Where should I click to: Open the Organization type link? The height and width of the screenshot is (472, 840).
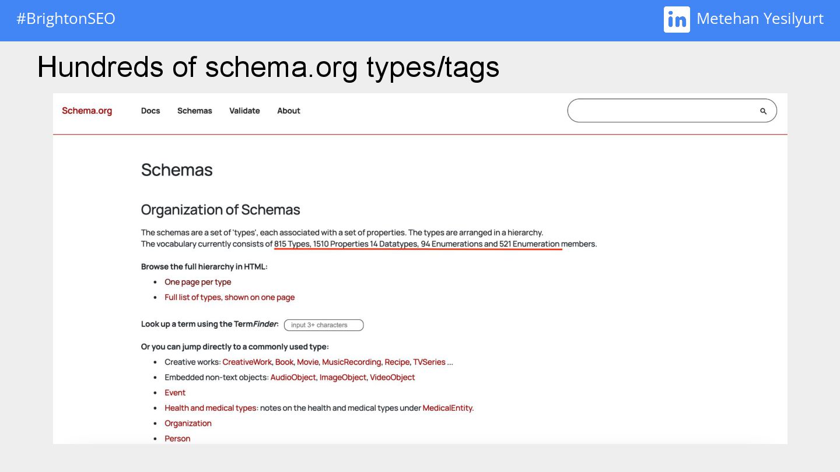click(x=188, y=424)
